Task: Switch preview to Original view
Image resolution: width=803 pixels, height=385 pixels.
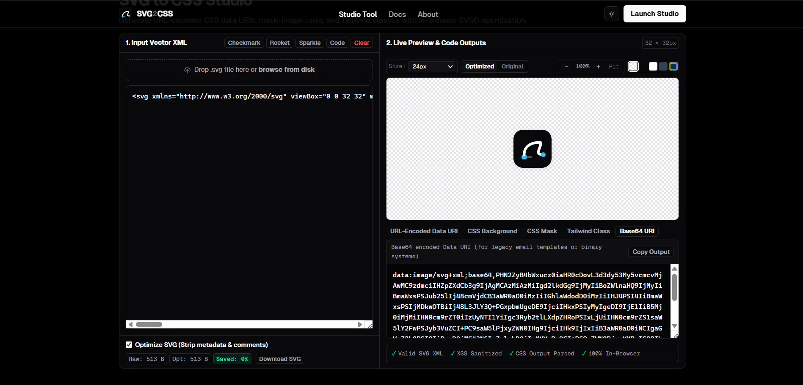Action: 512,66
